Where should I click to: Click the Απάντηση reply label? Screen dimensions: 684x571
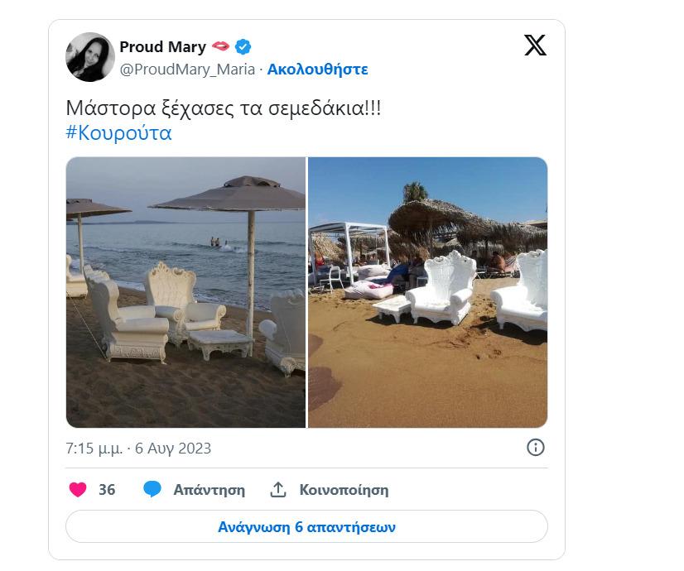tap(209, 490)
